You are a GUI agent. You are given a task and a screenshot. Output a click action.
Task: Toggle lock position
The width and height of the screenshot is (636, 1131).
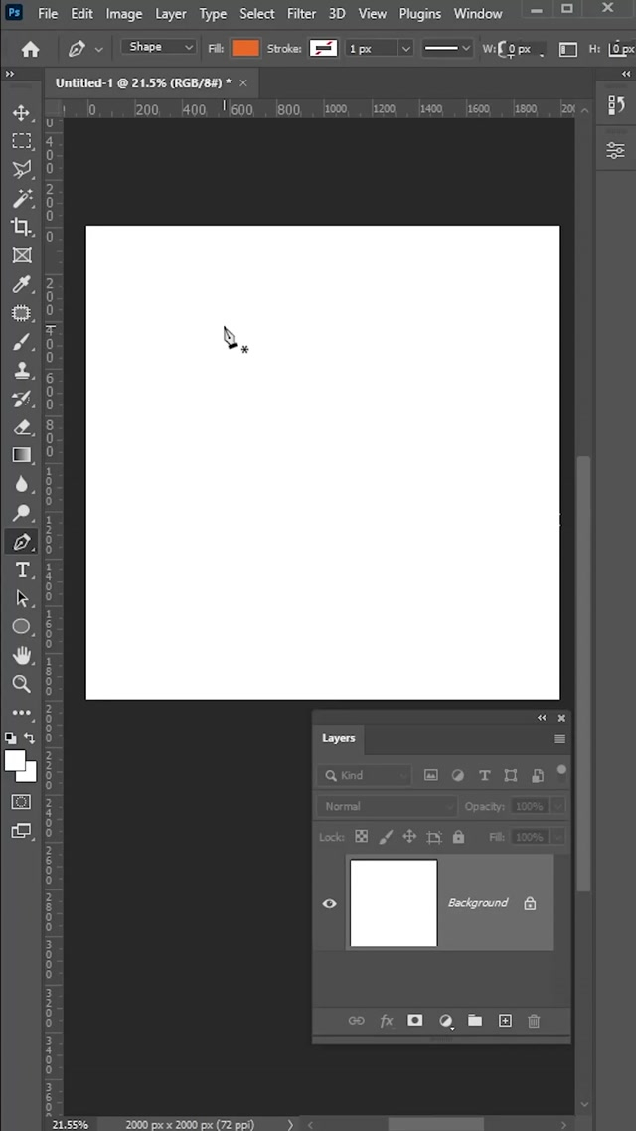[409, 837]
